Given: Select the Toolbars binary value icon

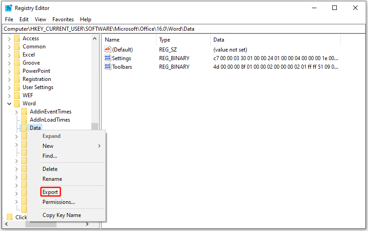Looking at the screenshot, I should tap(108, 67).
